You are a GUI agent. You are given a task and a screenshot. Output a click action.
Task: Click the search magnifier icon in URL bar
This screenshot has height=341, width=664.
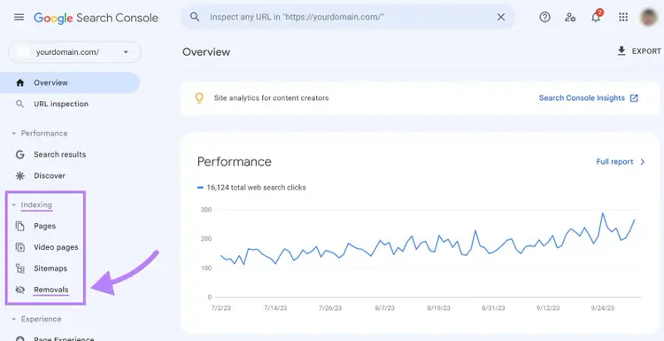[x=195, y=17]
